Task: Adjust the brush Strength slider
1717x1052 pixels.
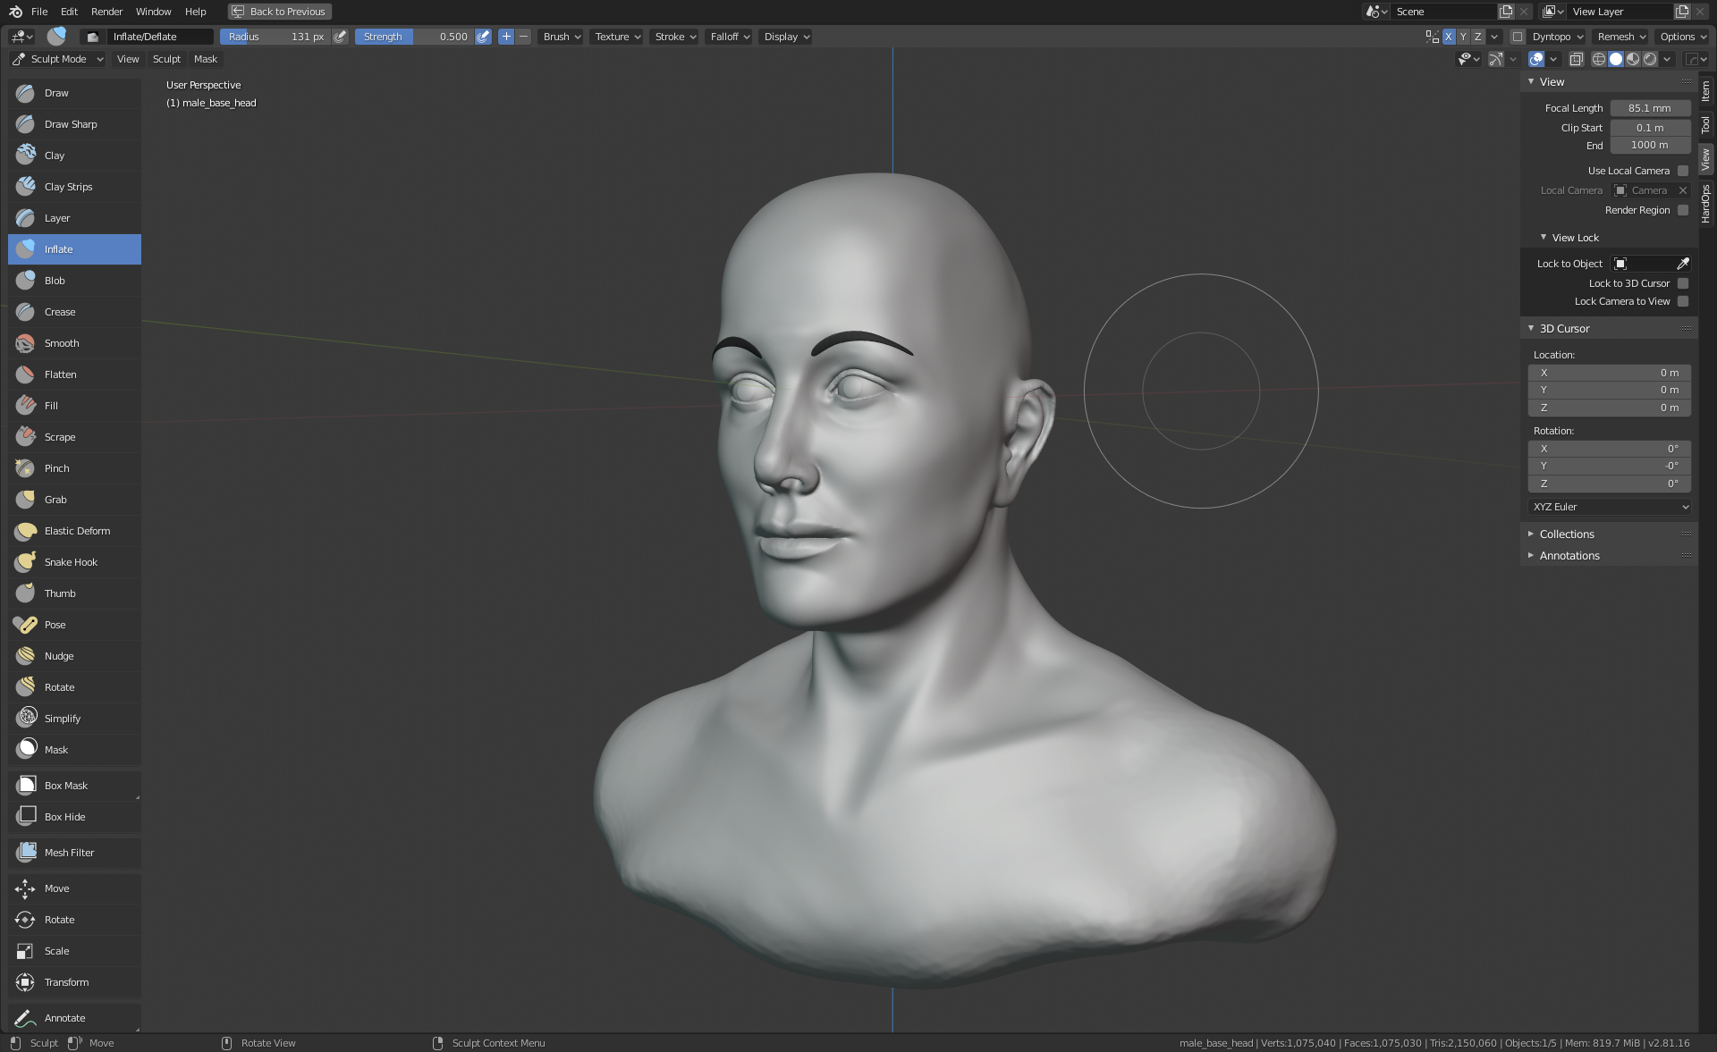Action: [415, 37]
